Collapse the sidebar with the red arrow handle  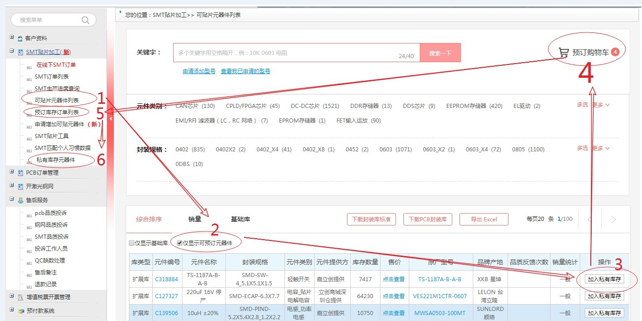[x=111, y=118]
